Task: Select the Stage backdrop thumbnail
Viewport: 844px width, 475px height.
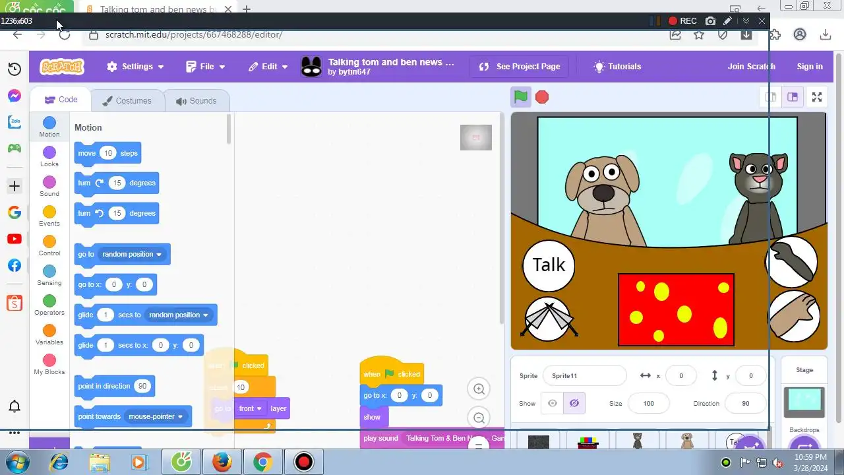Action: [x=804, y=401]
